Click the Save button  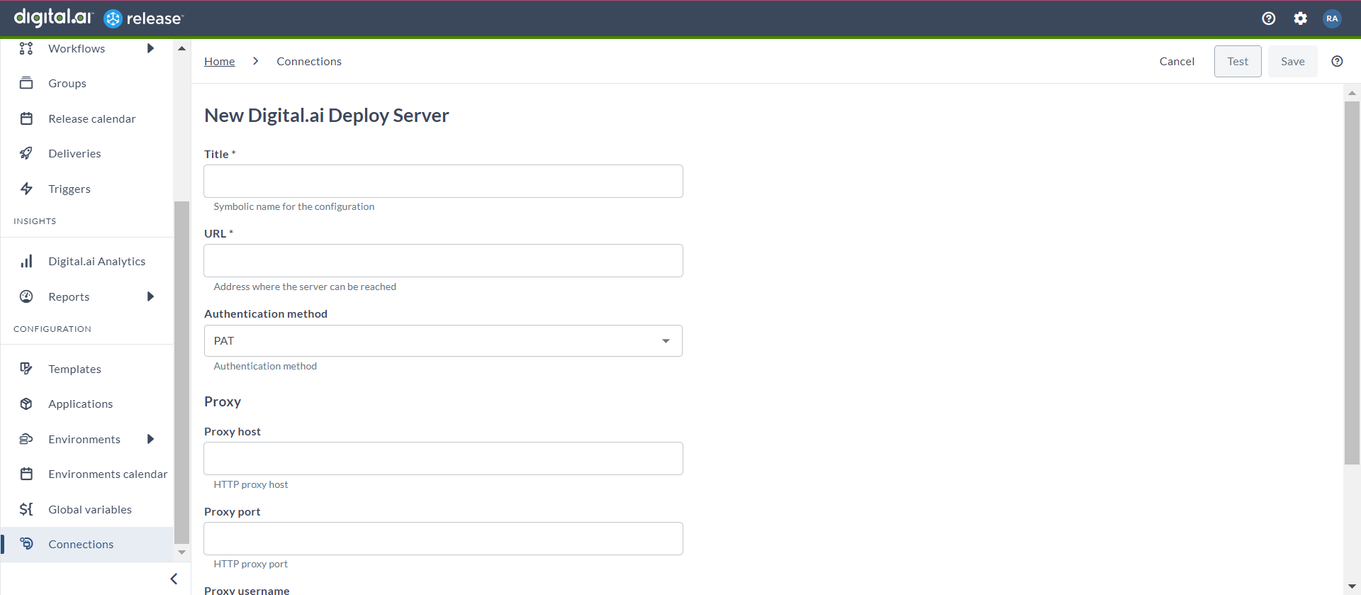1293,61
